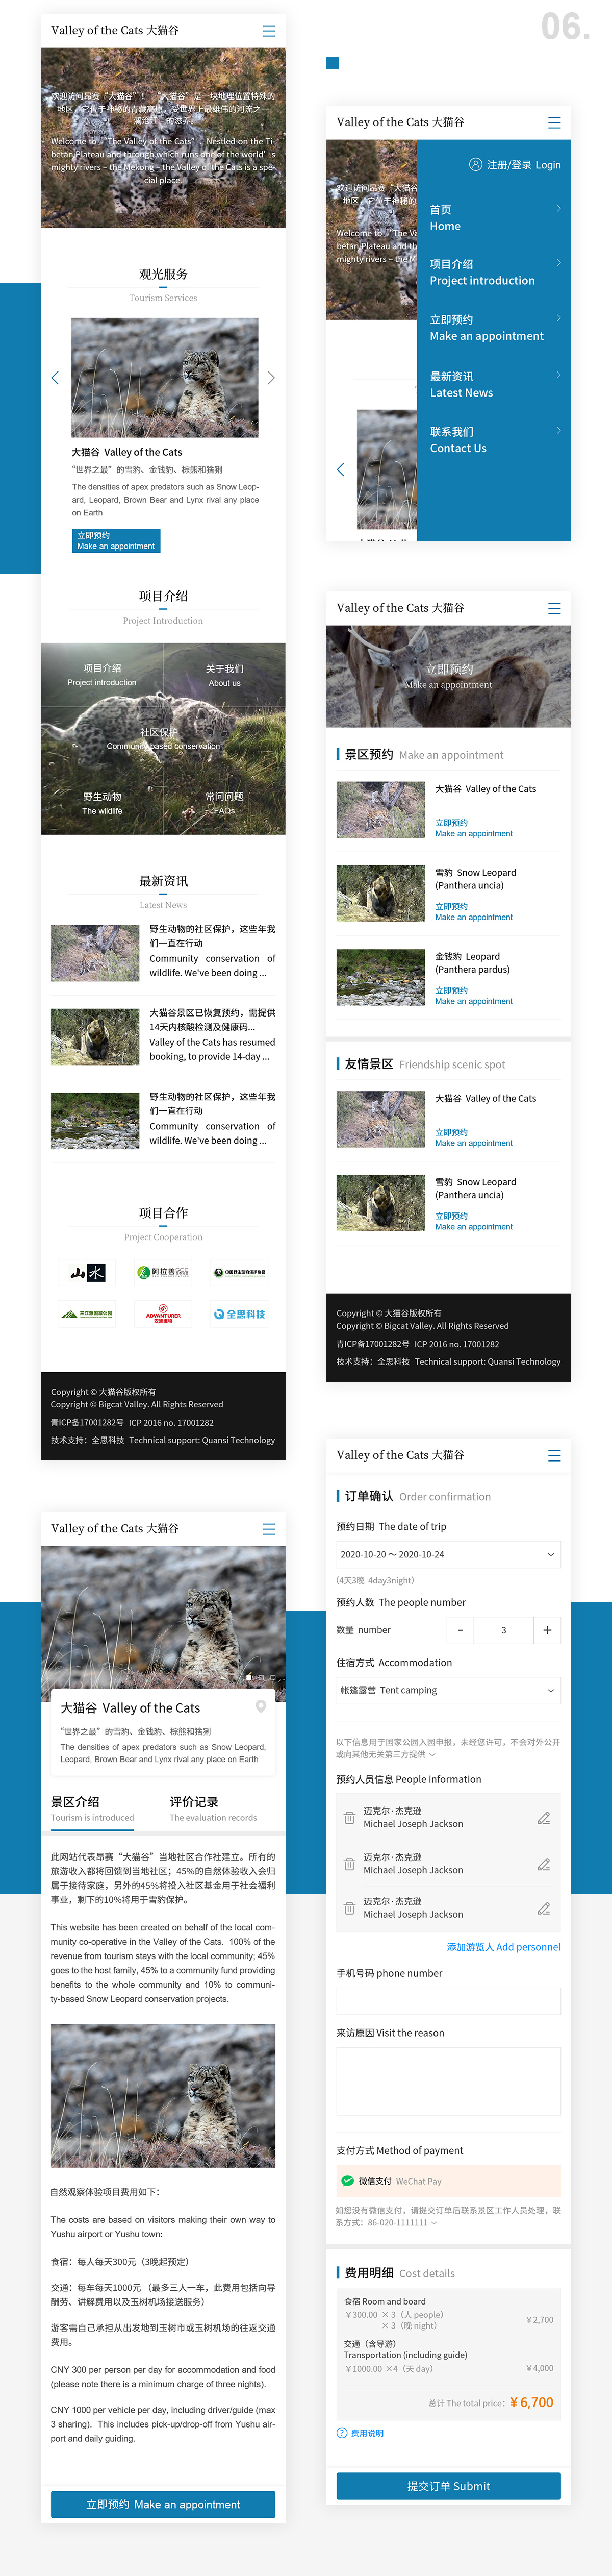Click the Visit the reason text area
Viewport: 612px width, 2576px height.
click(x=448, y=2081)
